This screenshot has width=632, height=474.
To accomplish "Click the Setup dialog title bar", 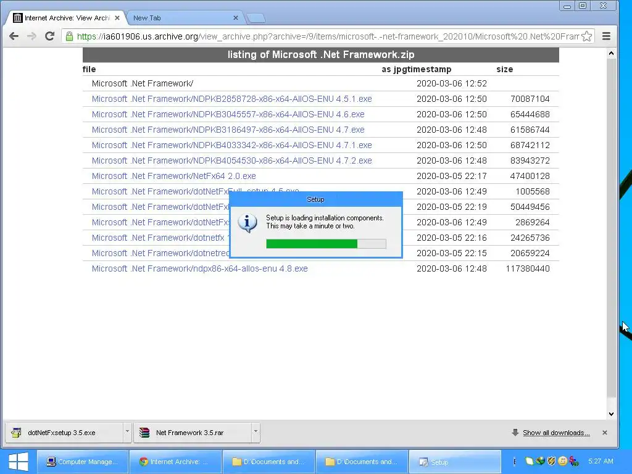I will [x=315, y=199].
